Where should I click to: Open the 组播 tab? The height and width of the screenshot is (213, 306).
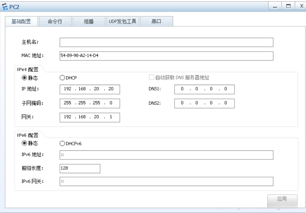tap(89, 21)
